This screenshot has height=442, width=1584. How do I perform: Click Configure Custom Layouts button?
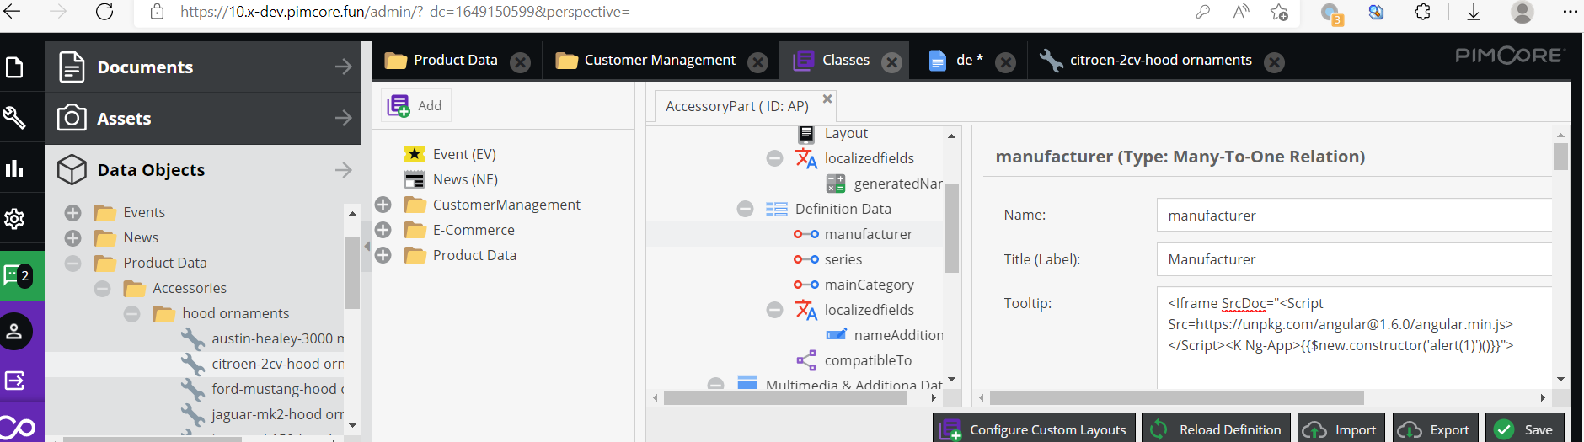click(x=1035, y=429)
